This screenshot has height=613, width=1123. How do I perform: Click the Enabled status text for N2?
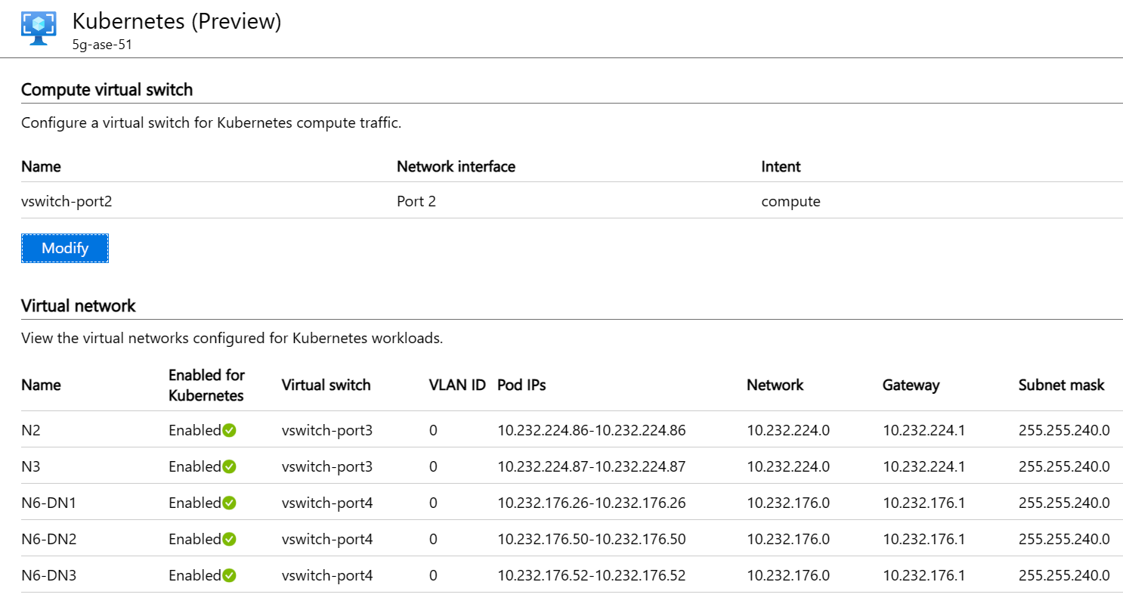[195, 431]
